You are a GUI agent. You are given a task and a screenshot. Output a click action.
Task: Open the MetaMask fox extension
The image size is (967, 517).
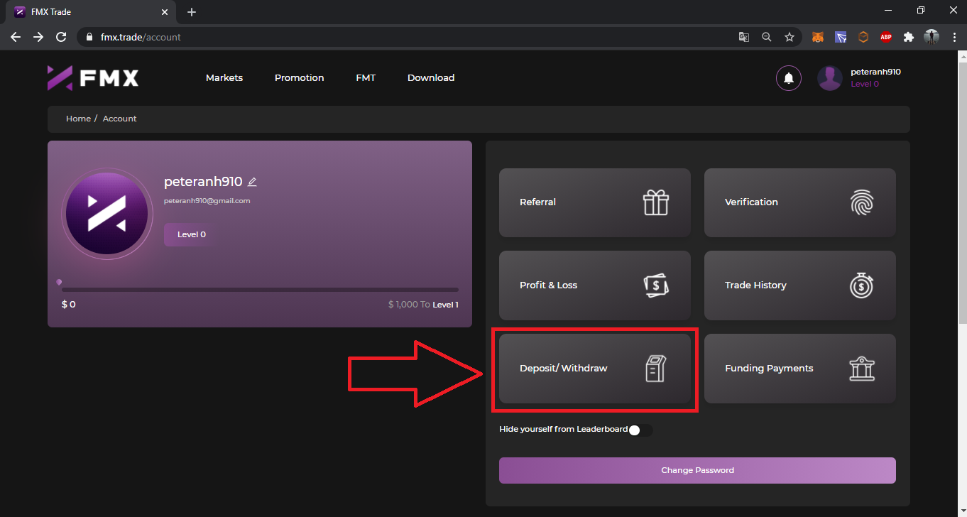pos(818,37)
